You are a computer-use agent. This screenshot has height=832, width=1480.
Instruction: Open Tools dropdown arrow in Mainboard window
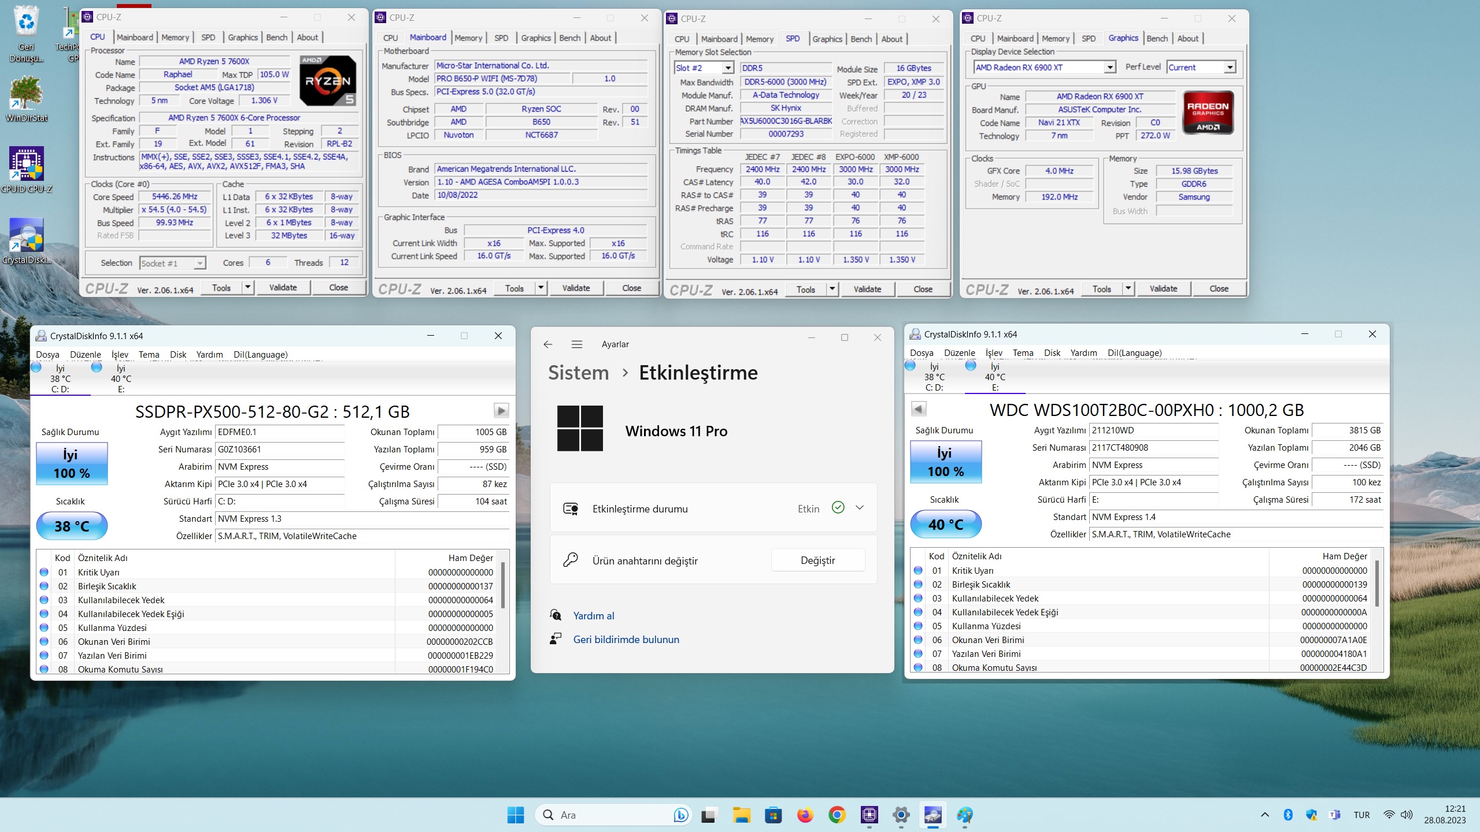coord(541,288)
